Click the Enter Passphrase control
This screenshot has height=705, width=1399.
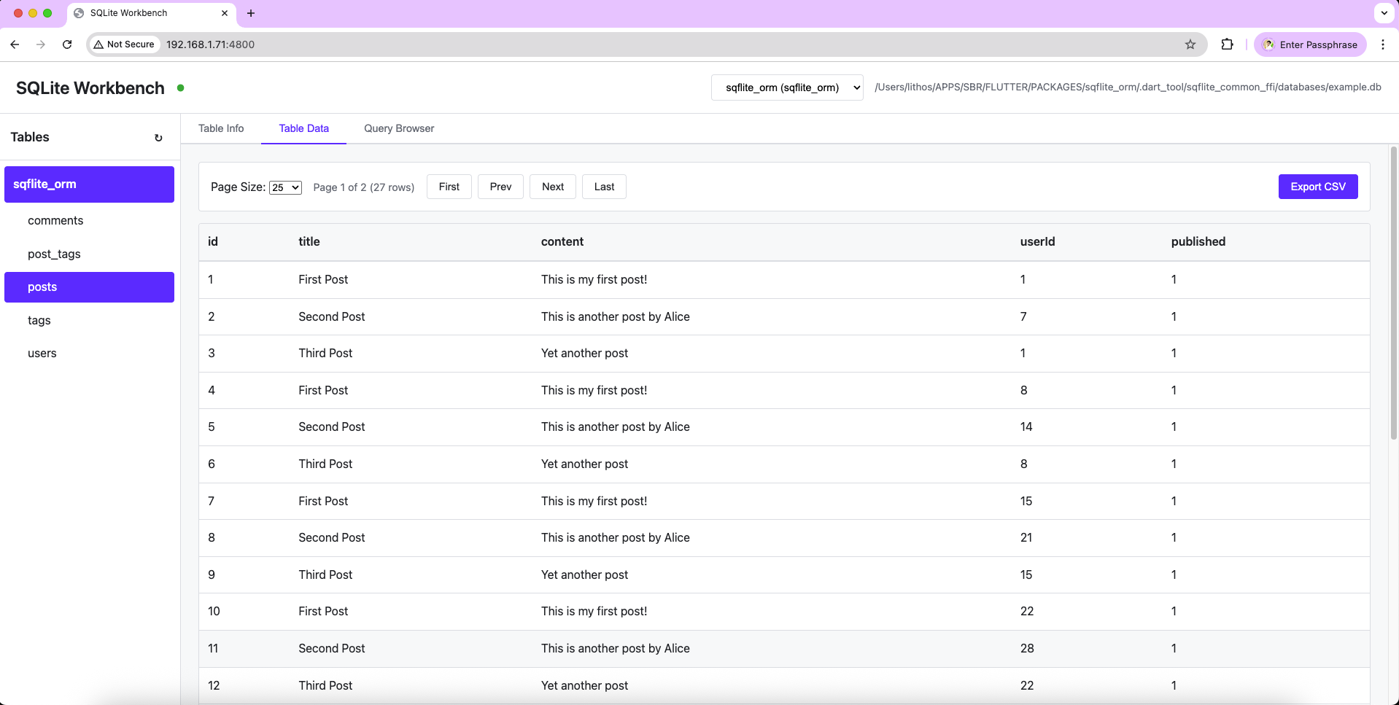[x=1309, y=44]
